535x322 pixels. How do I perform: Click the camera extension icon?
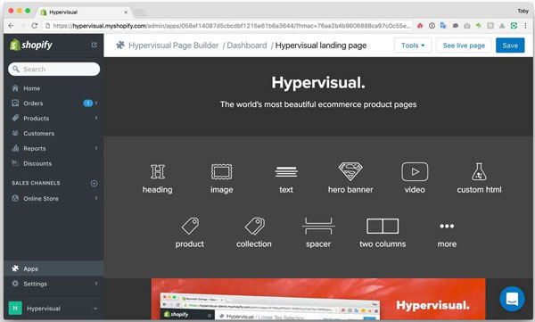(467, 26)
